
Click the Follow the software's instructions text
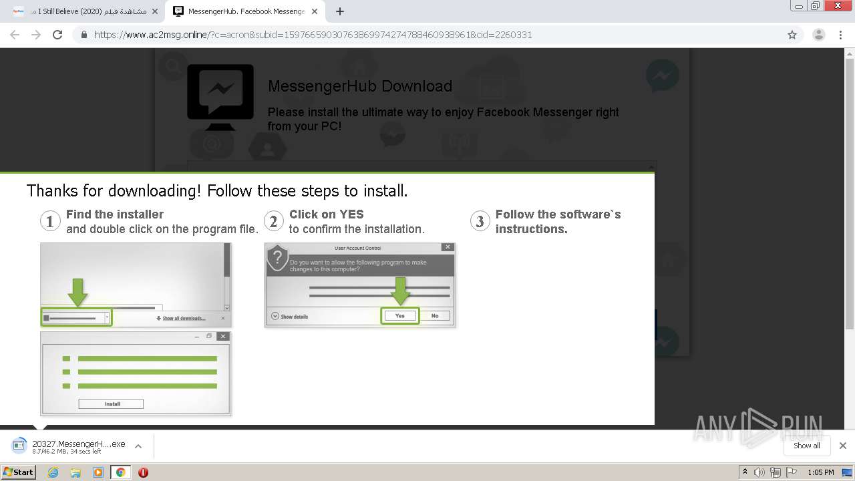click(558, 222)
